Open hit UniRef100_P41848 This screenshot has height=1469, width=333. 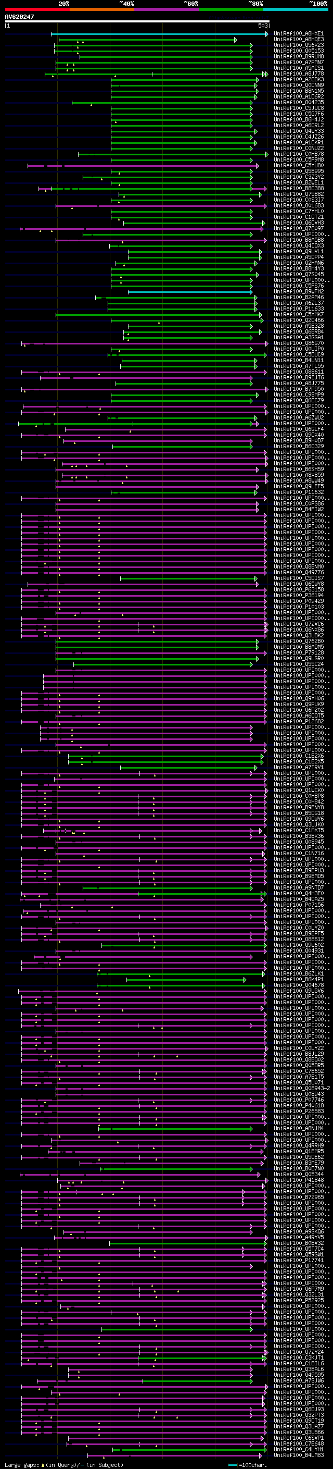(x=298, y=1180)
